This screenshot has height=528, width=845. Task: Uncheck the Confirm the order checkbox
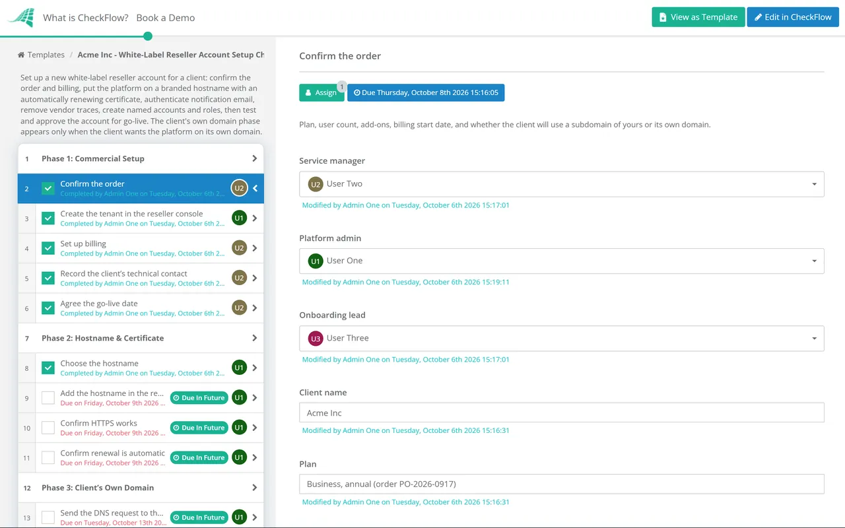[x=48, y=189]
